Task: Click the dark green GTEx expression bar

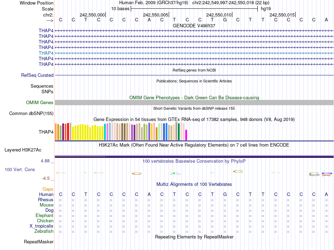Action: (179, 132)
